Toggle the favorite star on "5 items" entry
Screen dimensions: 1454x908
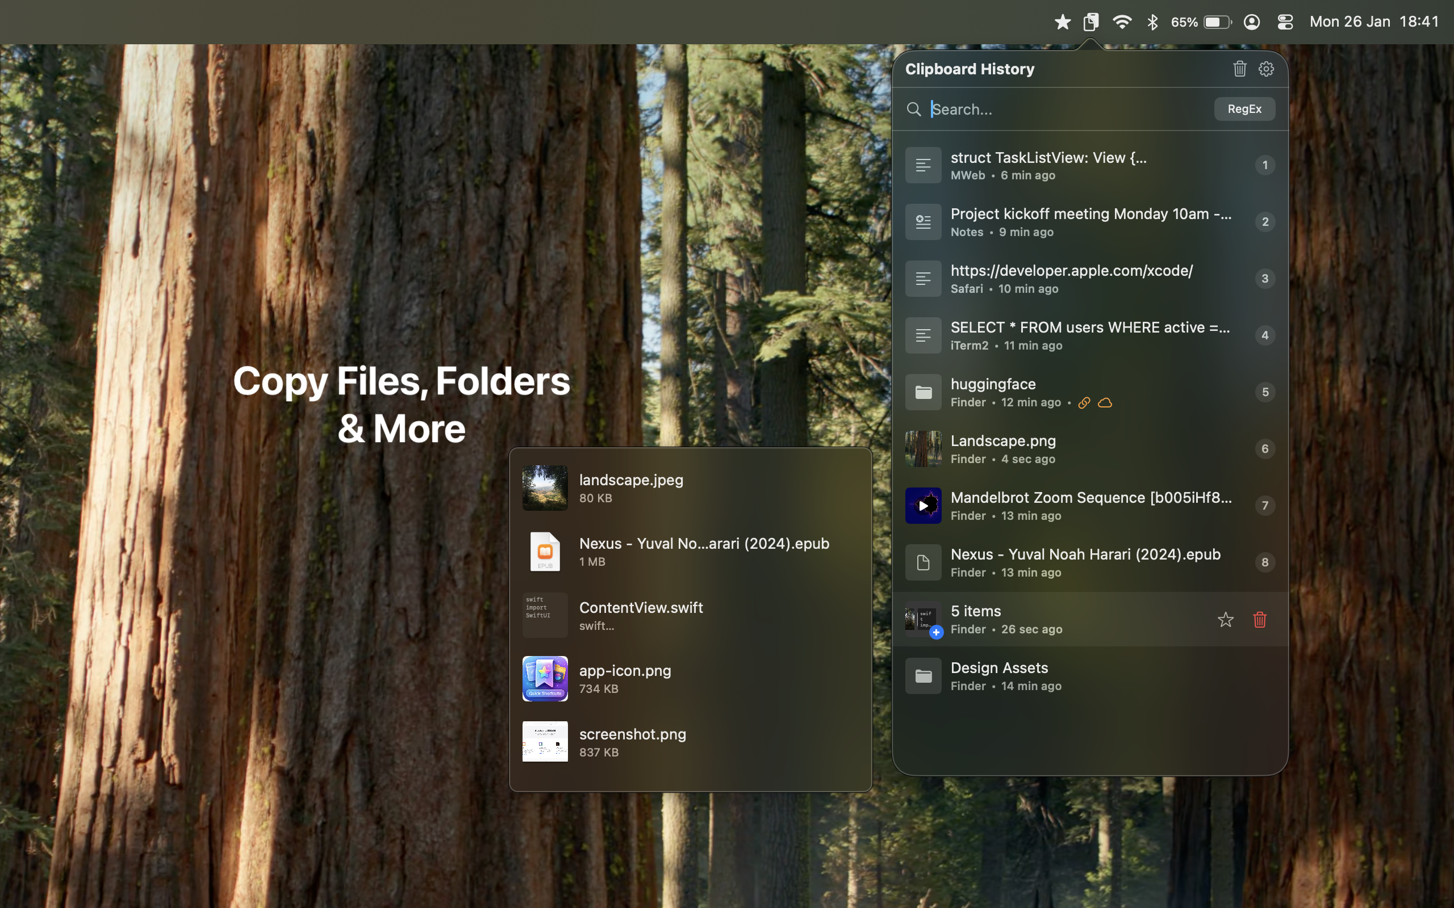1225,620
